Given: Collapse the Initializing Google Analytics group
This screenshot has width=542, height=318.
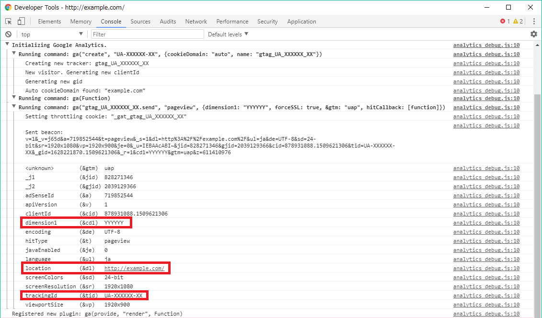Looking at the screenshot, I should 7,44.
